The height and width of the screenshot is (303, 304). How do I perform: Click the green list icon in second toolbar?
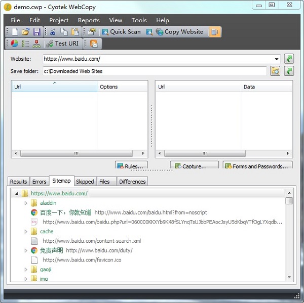[x=26, y=44]
